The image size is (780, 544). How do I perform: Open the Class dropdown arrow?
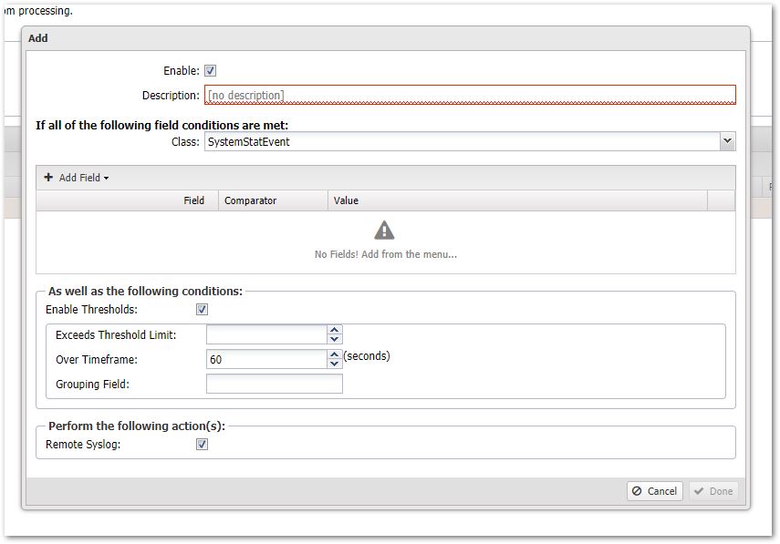pos(727,141)
